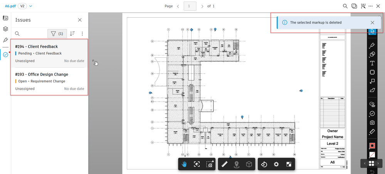Open the Layers panel in sidebar
The width and height of the screenshot is (385, 174).
click(x=5, y=29)
